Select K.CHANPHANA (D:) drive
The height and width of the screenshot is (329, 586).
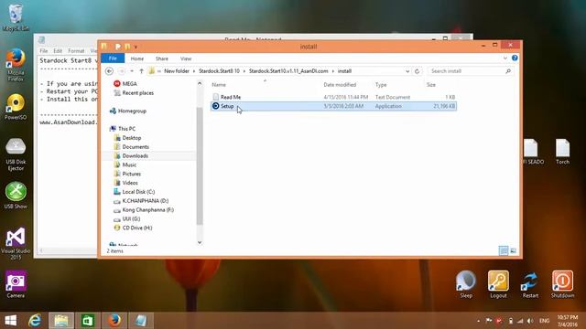coord(146,201)
